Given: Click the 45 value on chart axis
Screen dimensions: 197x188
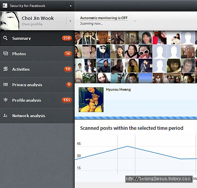Looking at the screenshot, I should 79,144.
